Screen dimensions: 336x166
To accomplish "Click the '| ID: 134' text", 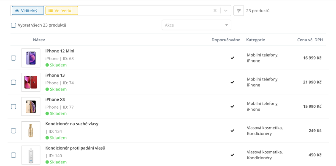I will click(x=54, y=131).
